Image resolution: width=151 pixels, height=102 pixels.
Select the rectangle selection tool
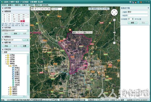point(49,9)
